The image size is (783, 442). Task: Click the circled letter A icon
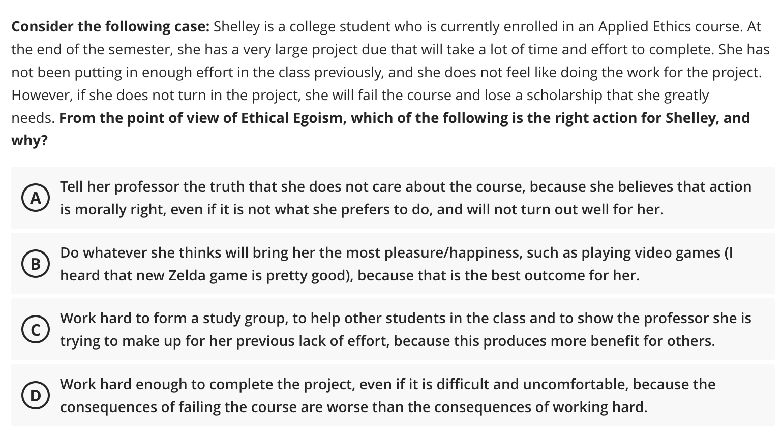tap(35, 198)
